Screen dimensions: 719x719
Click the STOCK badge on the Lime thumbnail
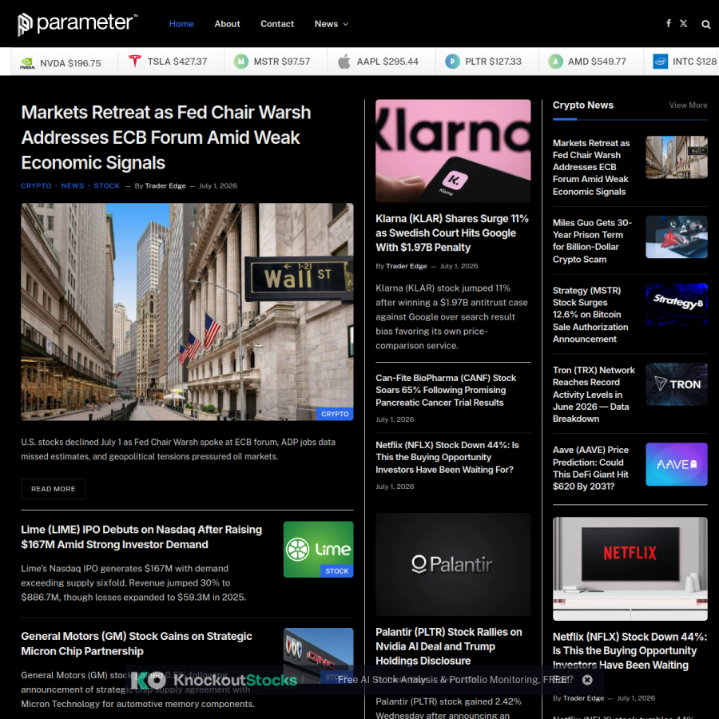[x=336, y=571]
